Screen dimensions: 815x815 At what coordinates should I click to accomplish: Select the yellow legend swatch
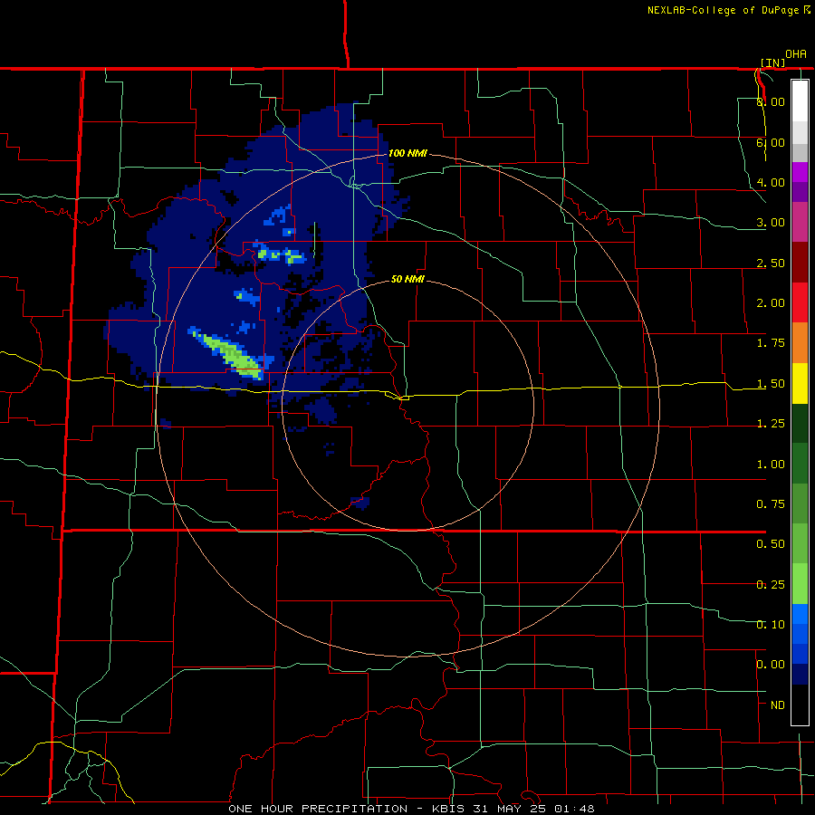tap(800, 383)
